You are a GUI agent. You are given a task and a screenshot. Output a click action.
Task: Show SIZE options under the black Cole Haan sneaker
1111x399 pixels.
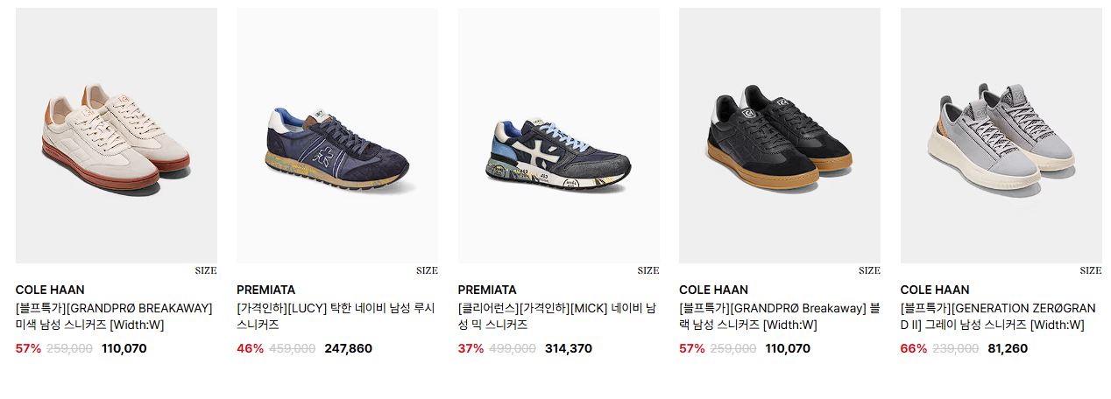pyautogui.click(x=869, y=270)
